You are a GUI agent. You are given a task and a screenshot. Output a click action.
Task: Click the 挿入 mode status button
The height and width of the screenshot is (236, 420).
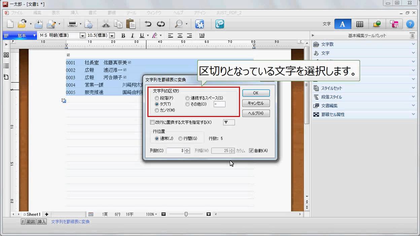(x=41, y=222)
